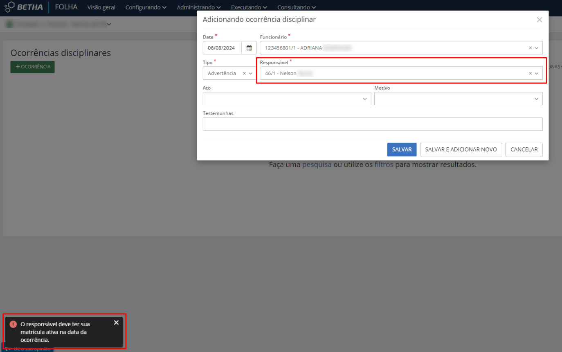Open the date picker calendar icon
562x352 pixels.
click(x=249, y=48)
